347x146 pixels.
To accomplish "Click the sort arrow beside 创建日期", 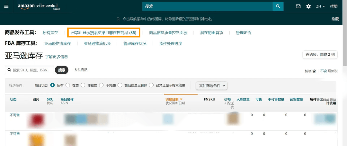I will 181,99.
